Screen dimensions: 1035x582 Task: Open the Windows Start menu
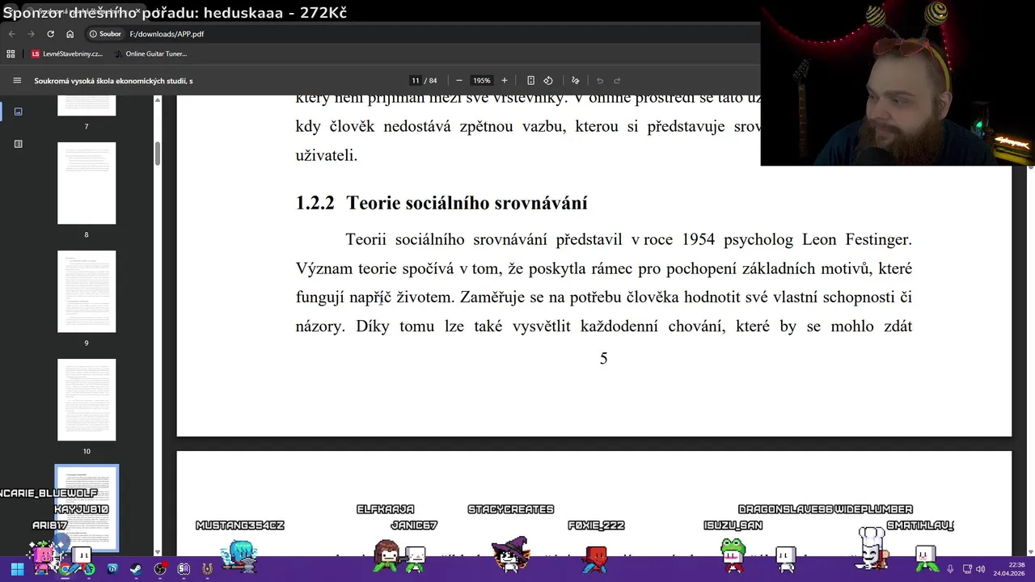17,569
